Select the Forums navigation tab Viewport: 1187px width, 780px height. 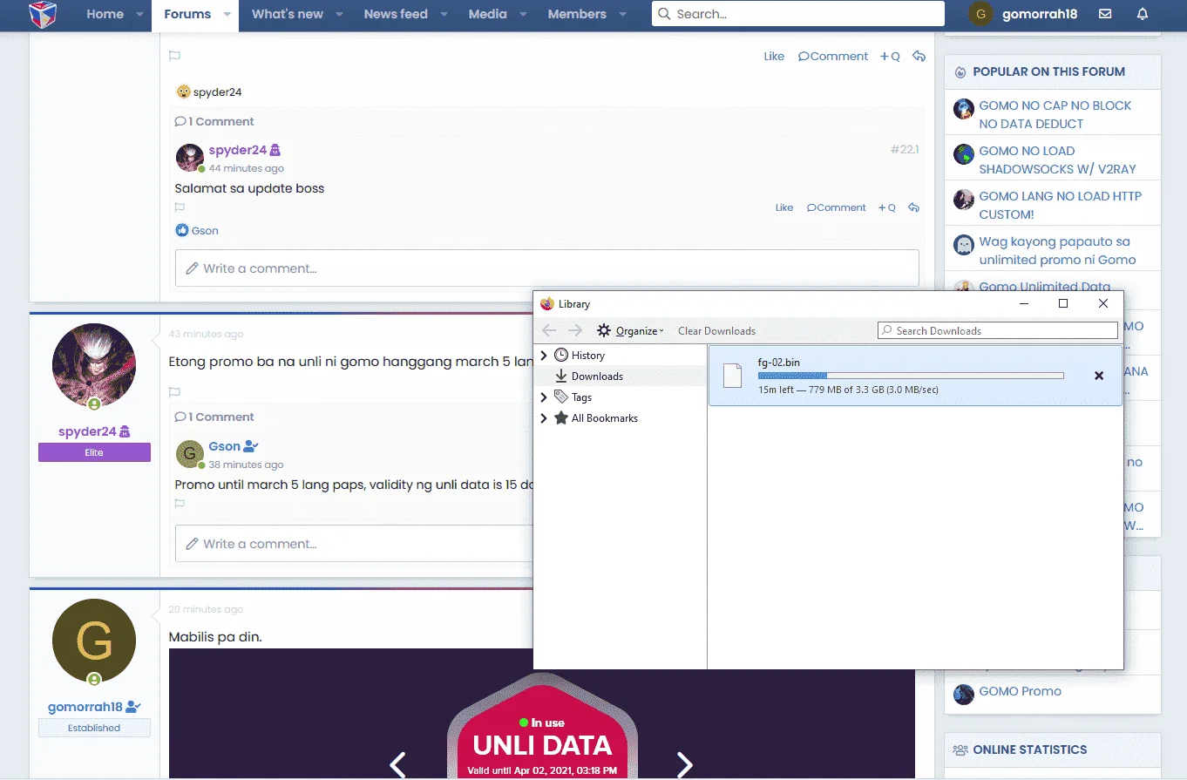click(x=187, y=15)
